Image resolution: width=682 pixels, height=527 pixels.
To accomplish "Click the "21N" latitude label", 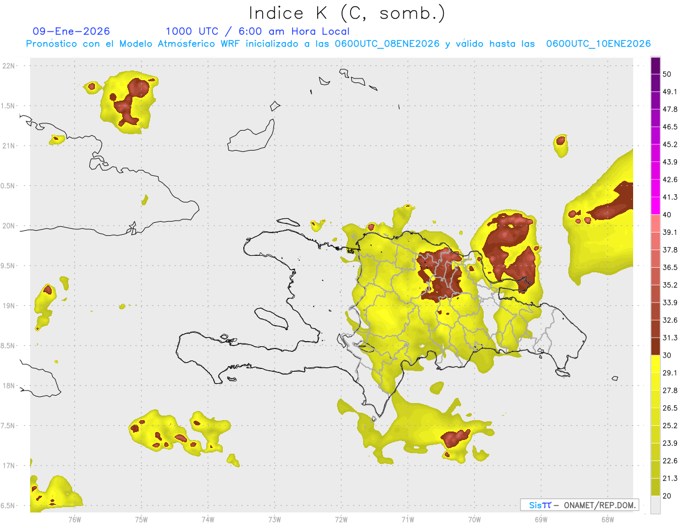I will (9, 146).
